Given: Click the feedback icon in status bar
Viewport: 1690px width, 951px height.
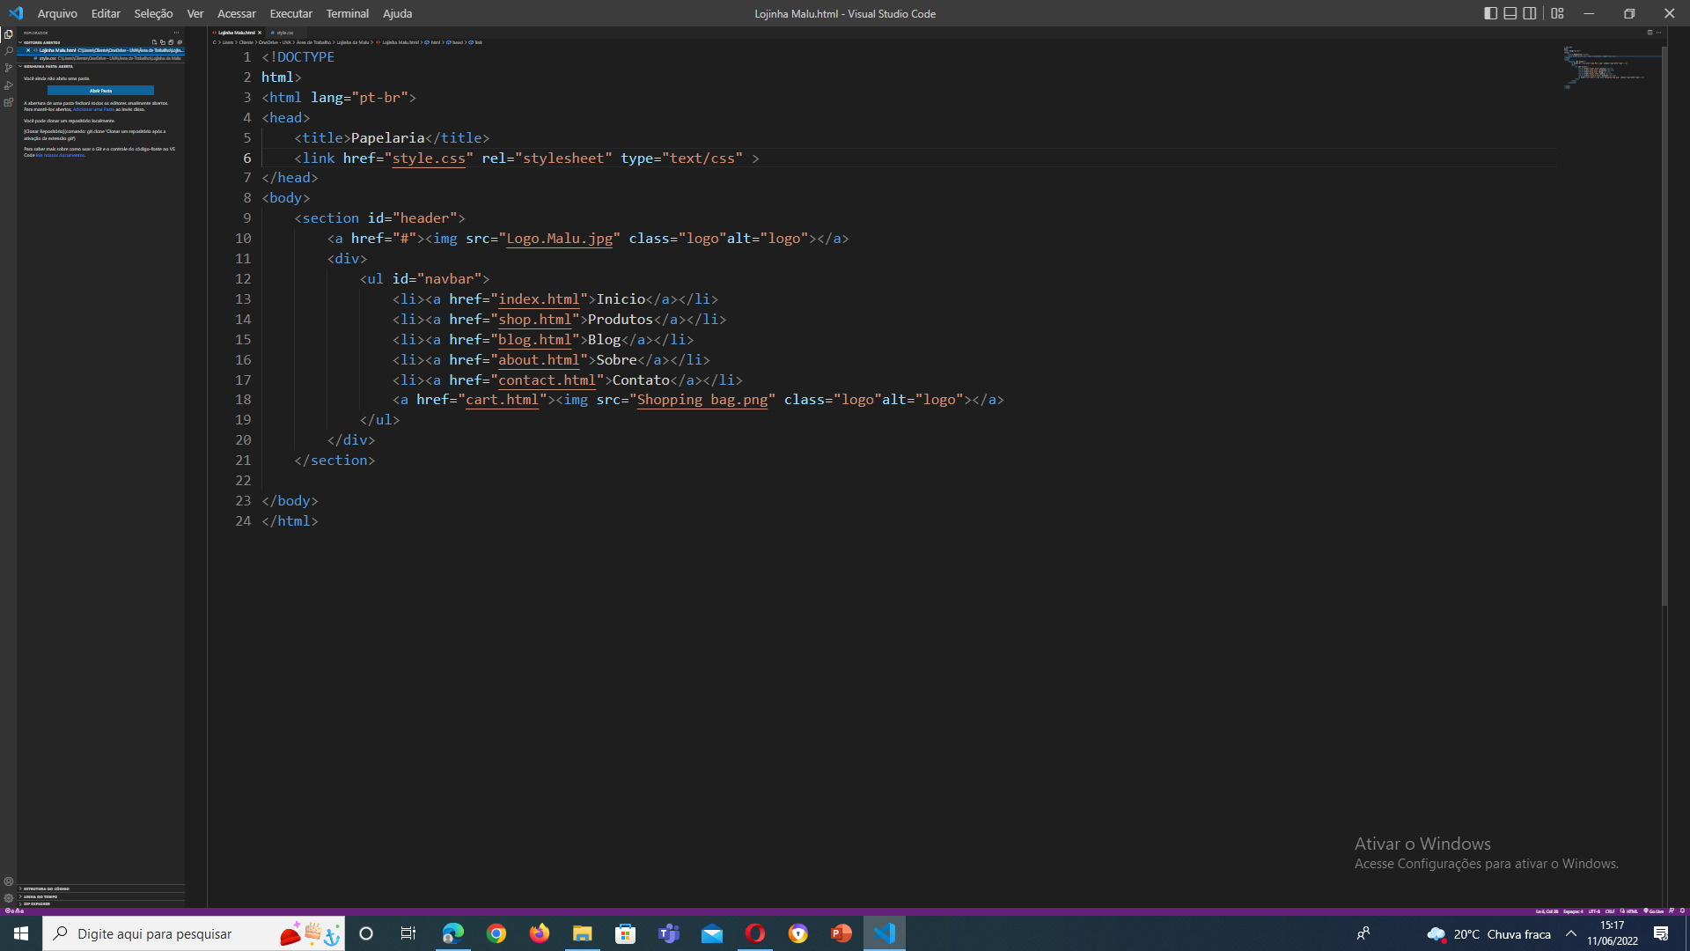Looking at the screenshot, I should tap(1672, 911).
